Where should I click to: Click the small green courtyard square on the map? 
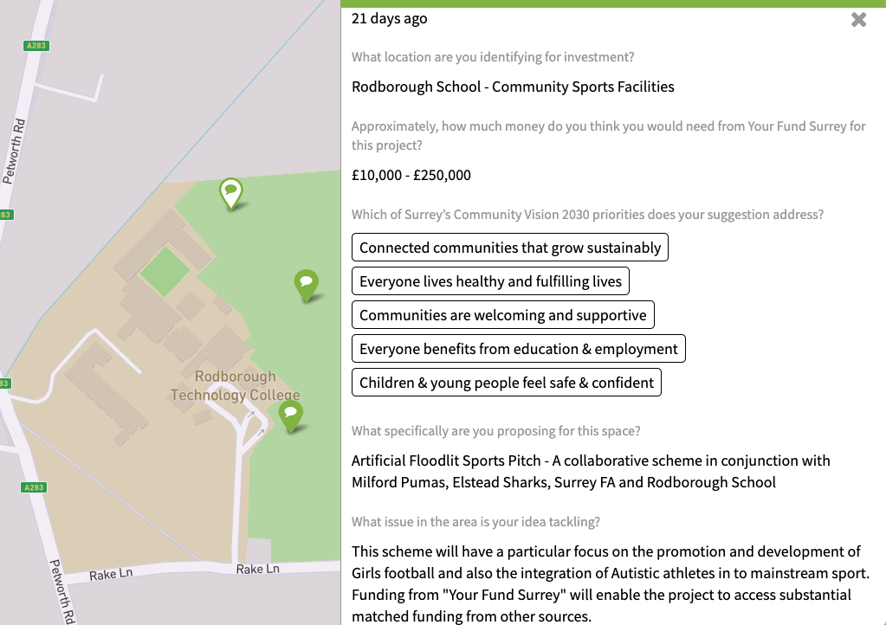coord(165,270)
